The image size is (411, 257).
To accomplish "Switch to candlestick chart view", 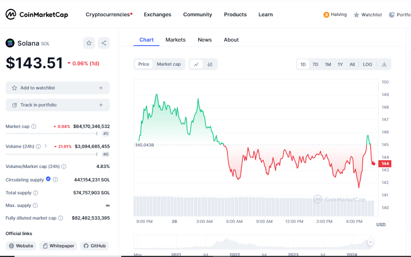I will click(x=210, y=64).
